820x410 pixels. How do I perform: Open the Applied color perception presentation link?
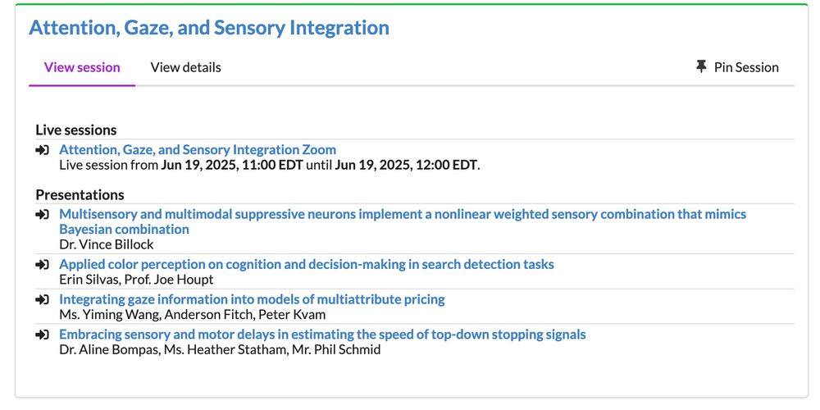point(307,264)
